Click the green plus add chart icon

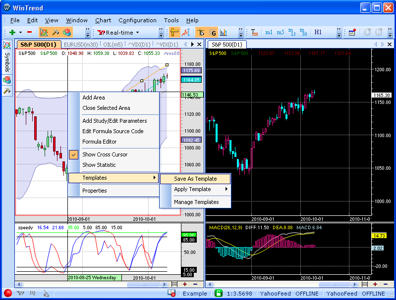[12, 32]
